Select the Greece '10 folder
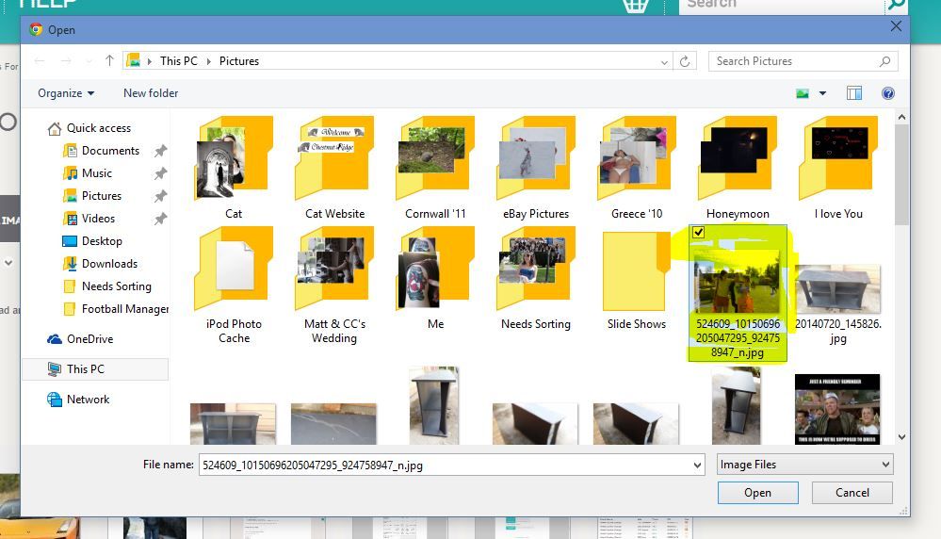Screen dimensions: 941x539 coord(637,168)
